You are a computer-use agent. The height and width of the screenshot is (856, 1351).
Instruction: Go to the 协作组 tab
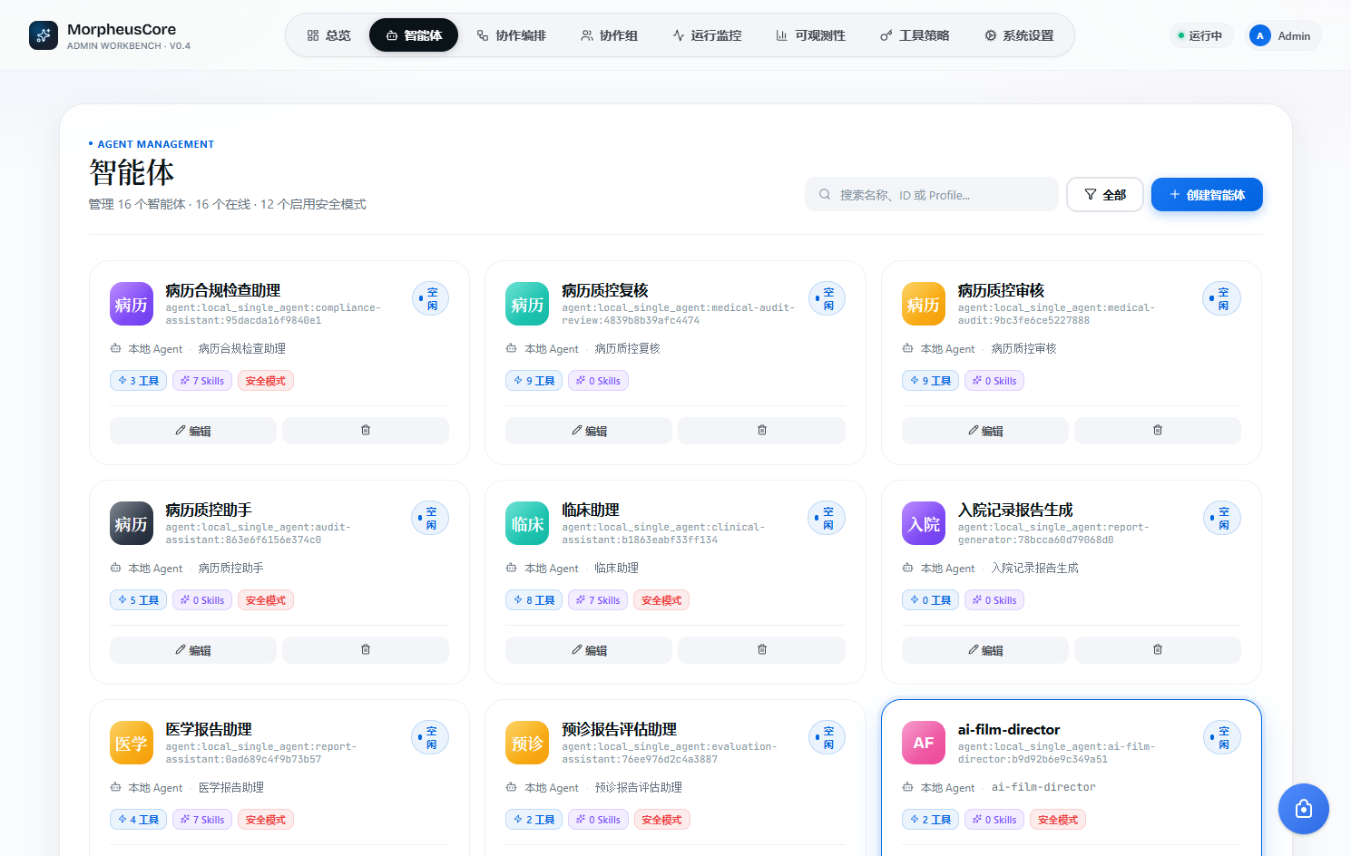pyautogui.click(x=610, y=35)
